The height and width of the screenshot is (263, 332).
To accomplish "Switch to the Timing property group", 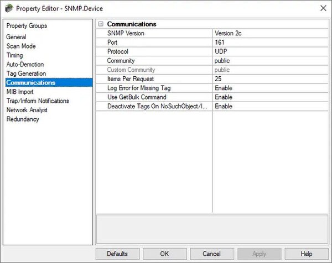I will click(x=14, y=55).
